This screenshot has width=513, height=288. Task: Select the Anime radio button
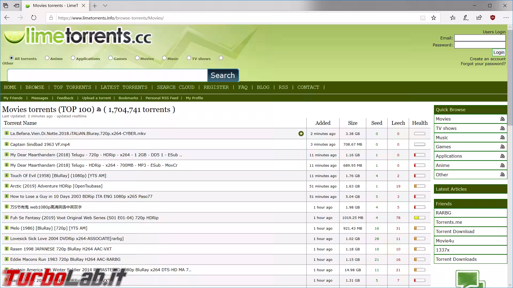pos(47,58)
